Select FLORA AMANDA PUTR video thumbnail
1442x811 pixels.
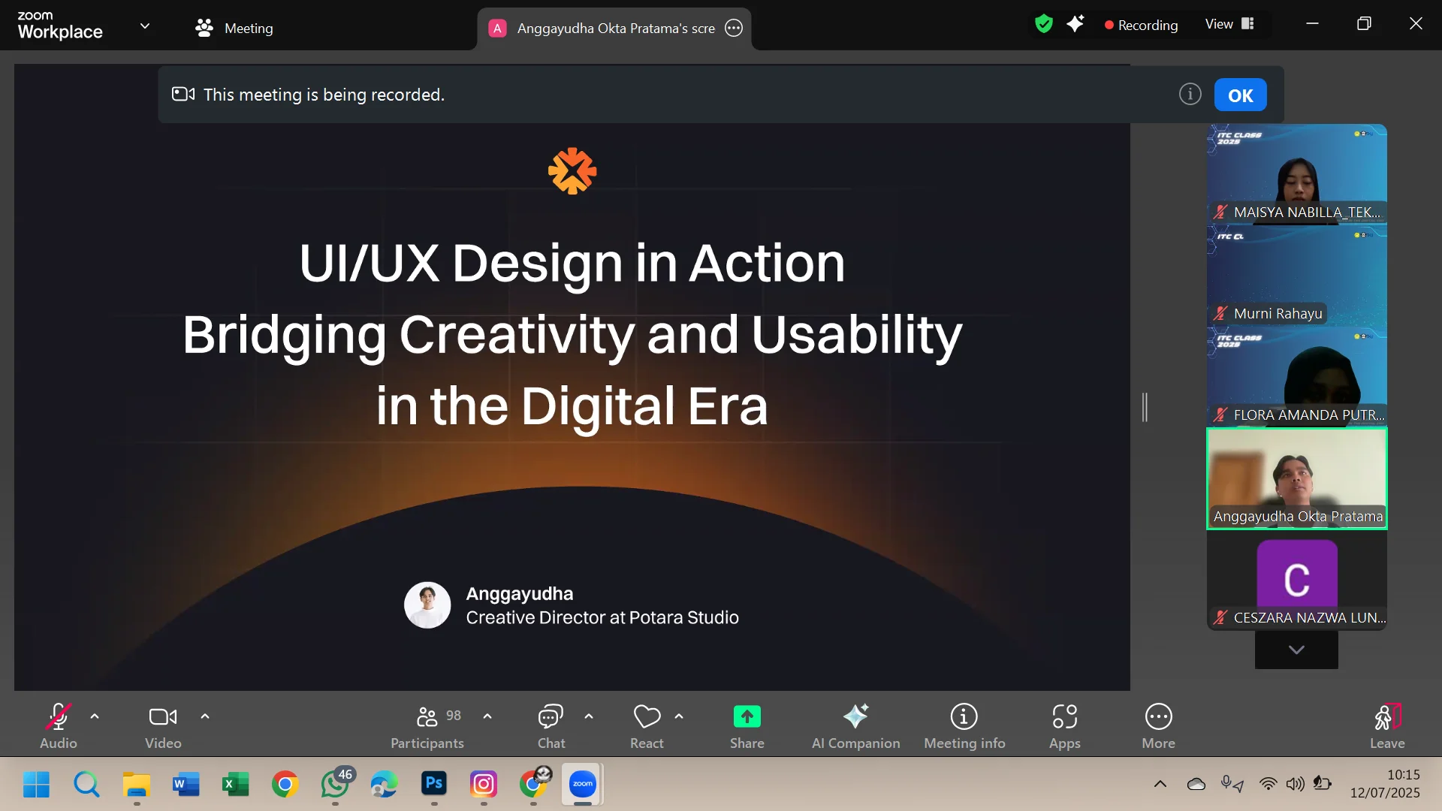pos(1296,376)
